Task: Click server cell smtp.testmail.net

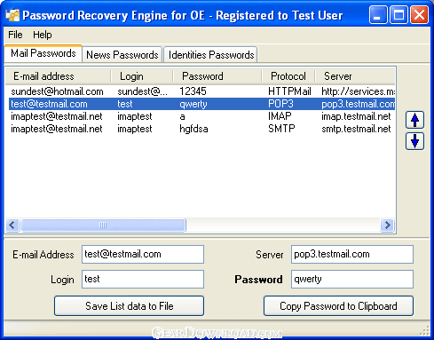Action: coord(356,129)
